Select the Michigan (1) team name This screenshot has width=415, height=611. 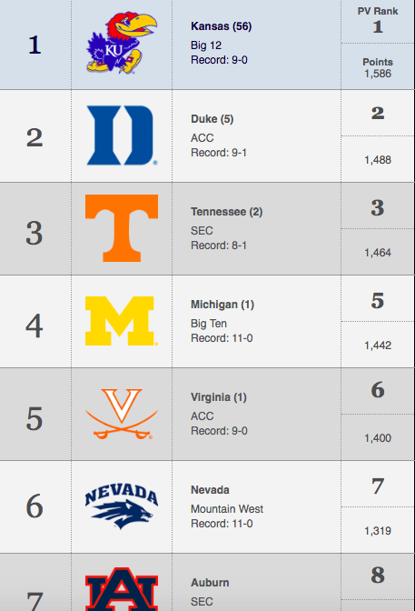(222, 305)
